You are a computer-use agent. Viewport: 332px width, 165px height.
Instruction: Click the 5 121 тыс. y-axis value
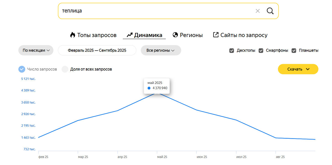tap(28, 79)
